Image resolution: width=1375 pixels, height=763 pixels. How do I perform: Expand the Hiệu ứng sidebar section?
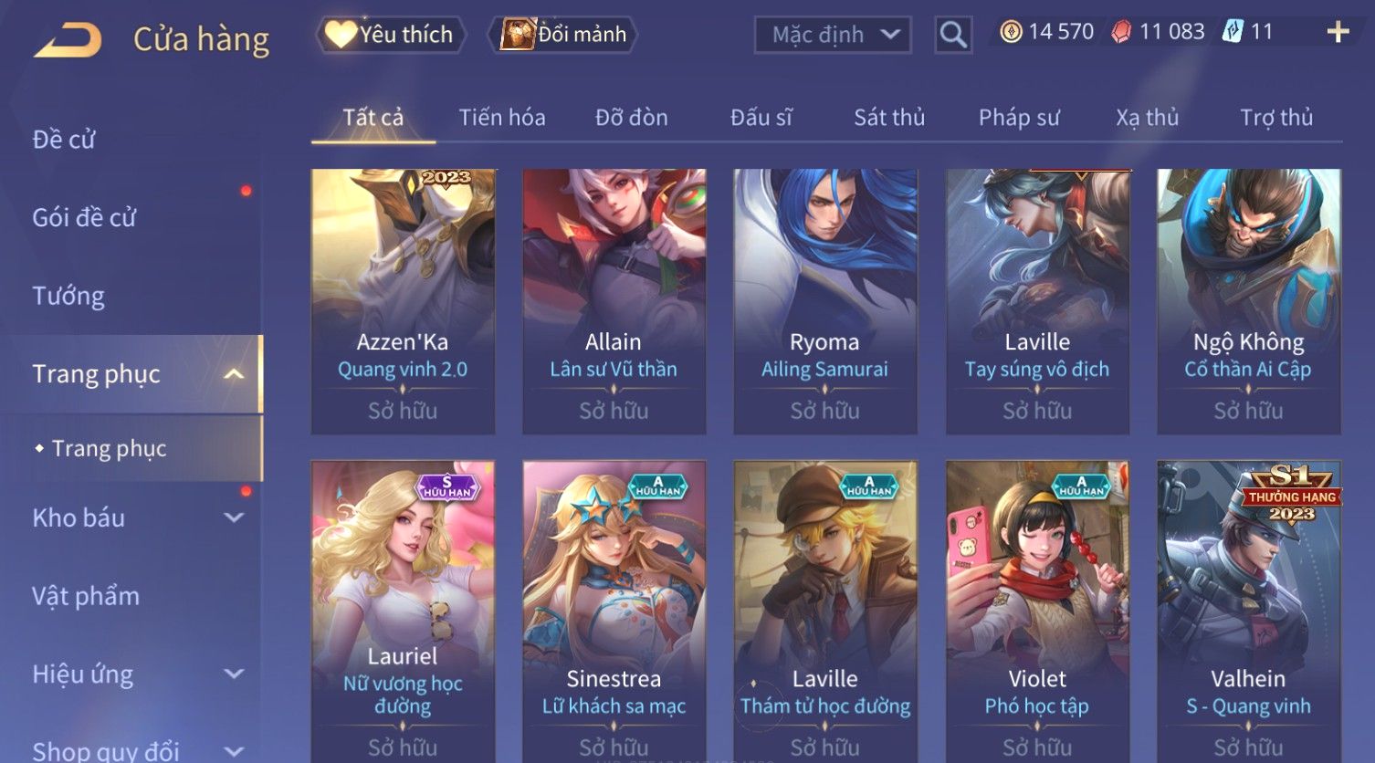pos(234,674)
